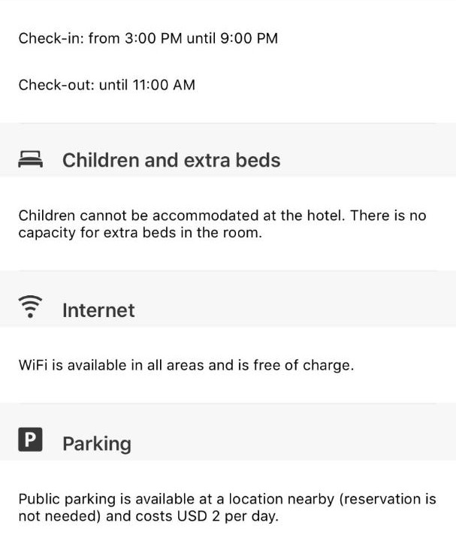Tap the WiFi signal icon
This screenshot has width=456, height=541.
[x=30, y=307]
